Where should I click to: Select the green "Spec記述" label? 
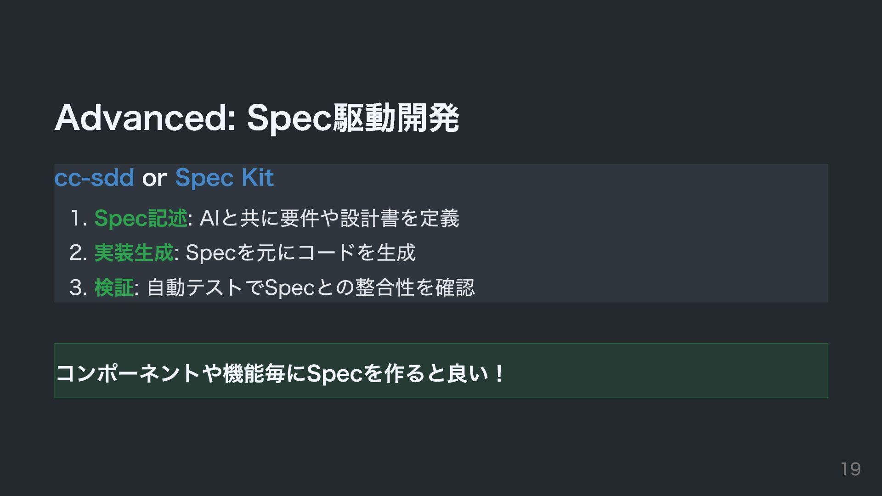pos(141,218)
